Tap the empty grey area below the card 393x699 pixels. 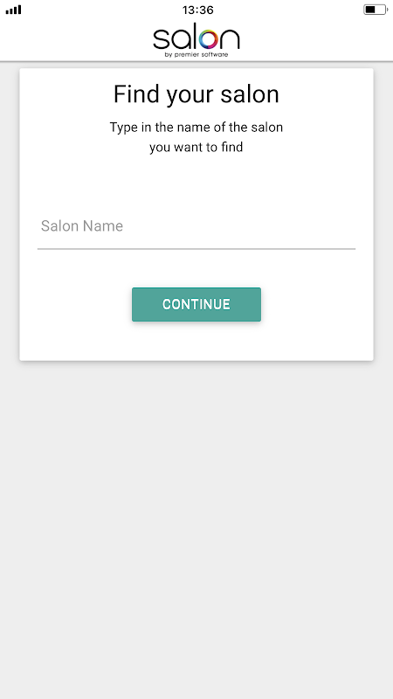click(x=196, y=526)
